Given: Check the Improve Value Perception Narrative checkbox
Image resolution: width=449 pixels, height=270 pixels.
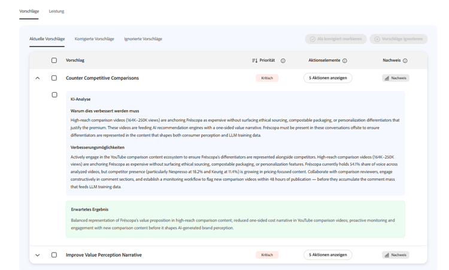Looking at the screenshot, I should point(54,255).
